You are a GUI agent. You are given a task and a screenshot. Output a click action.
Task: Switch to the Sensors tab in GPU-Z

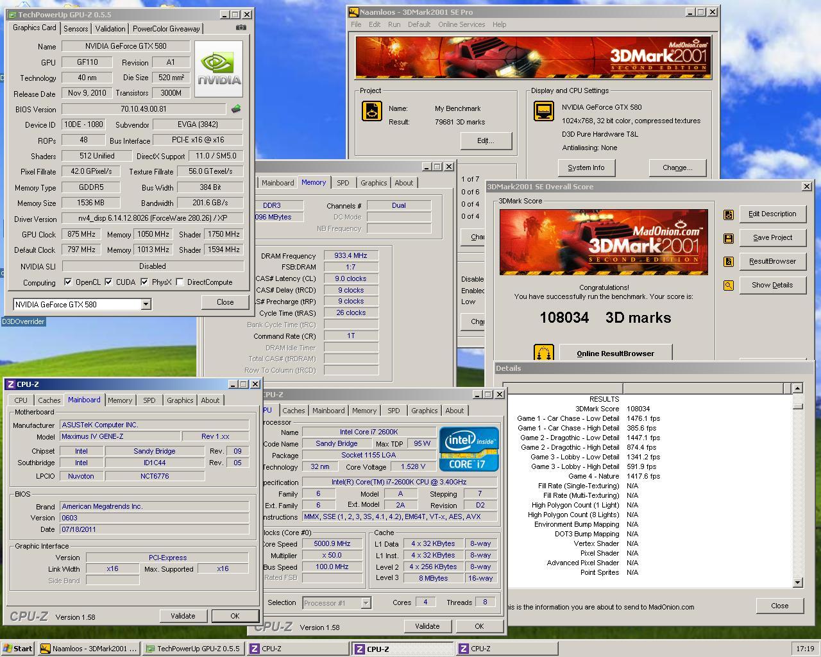click(x=76, y=29)
